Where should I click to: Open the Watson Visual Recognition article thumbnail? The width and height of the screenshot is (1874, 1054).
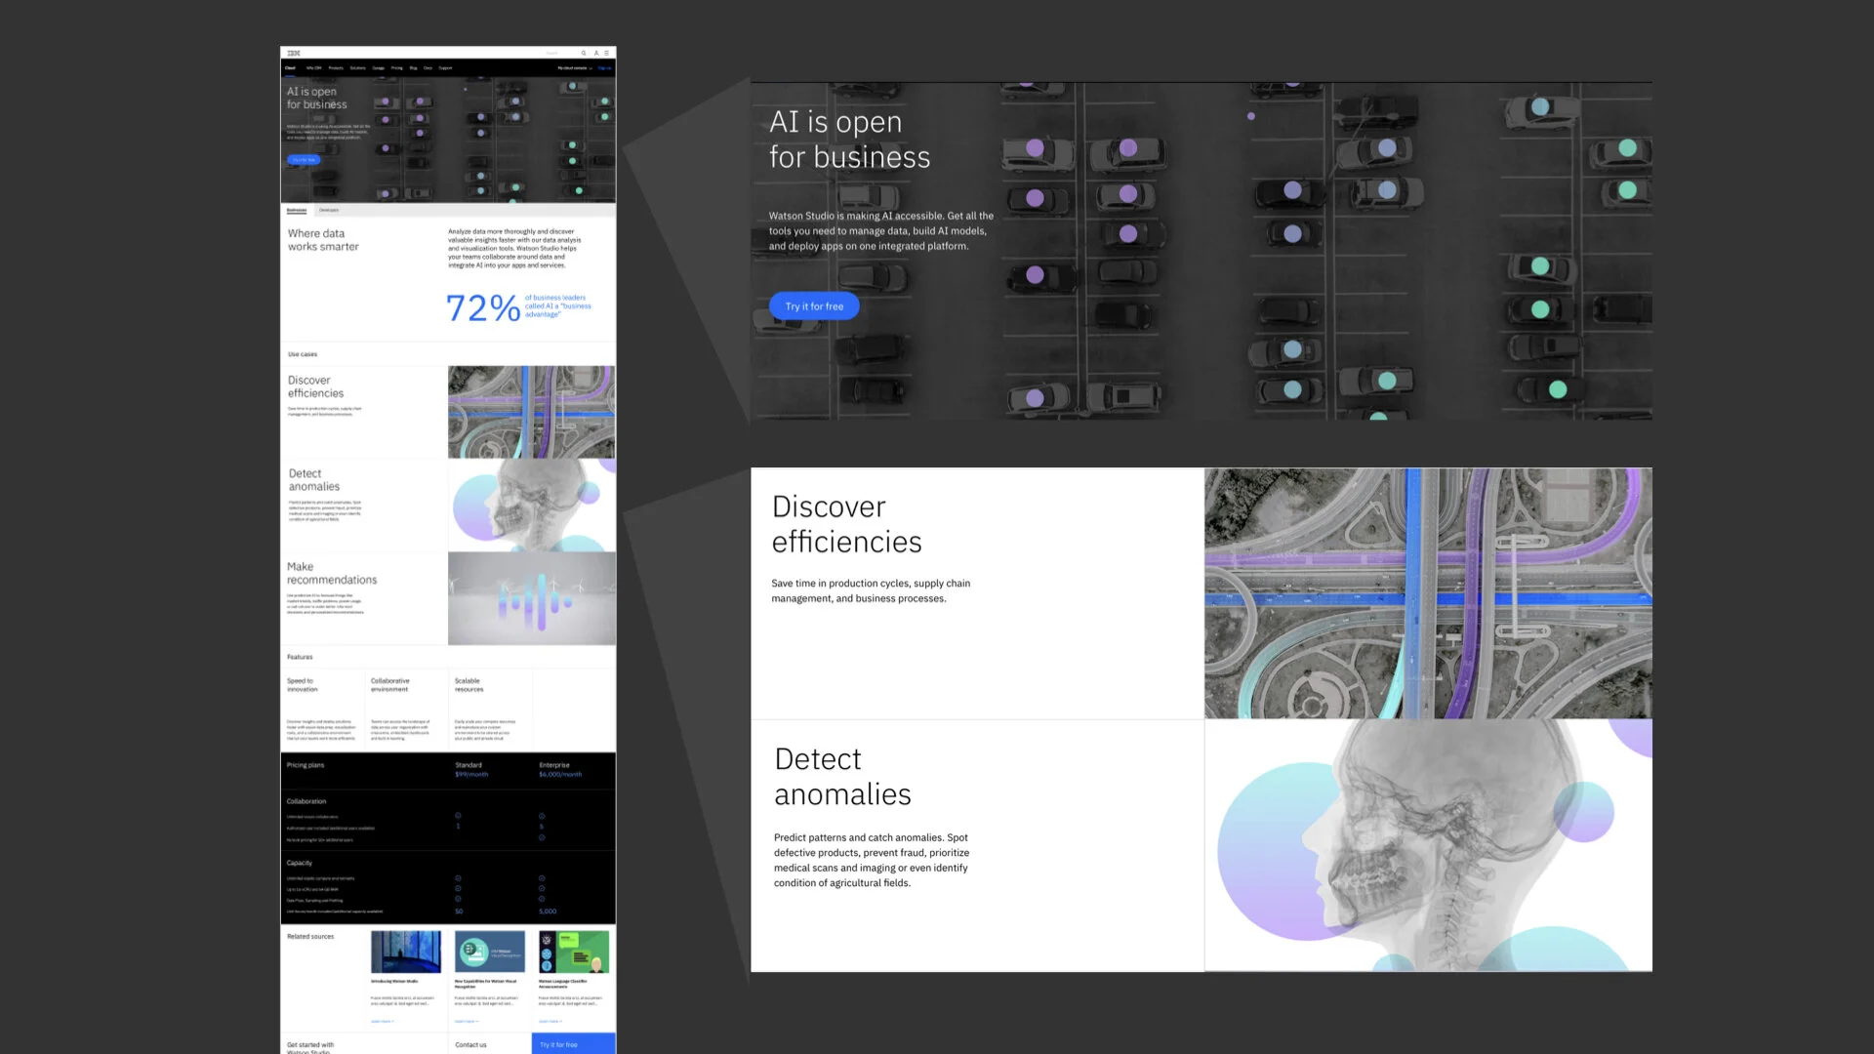tap(490, 952)
